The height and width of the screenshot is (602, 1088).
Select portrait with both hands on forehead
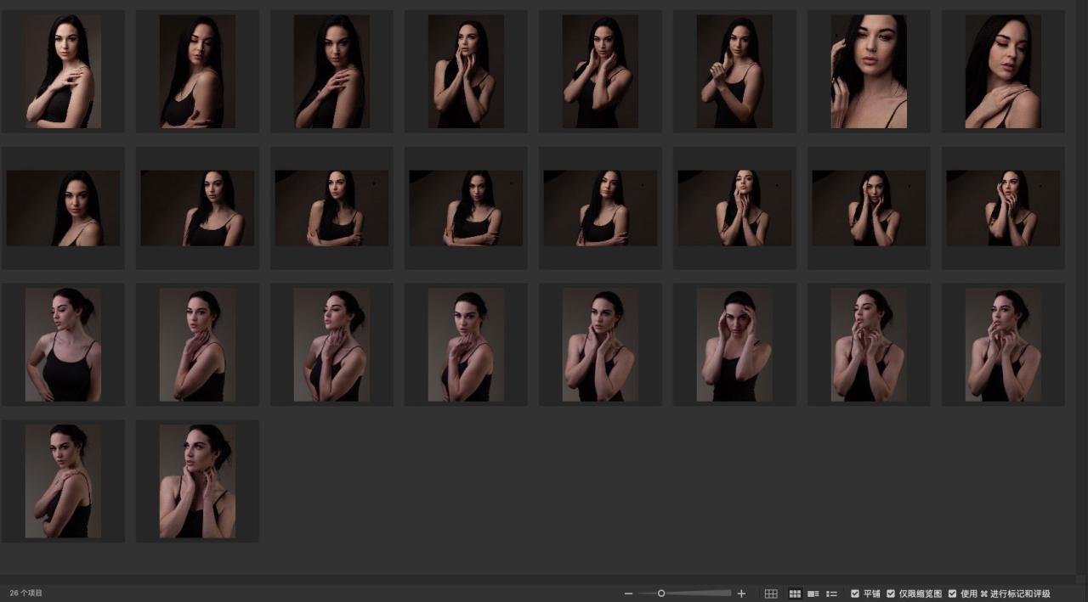tap(734, 345)
